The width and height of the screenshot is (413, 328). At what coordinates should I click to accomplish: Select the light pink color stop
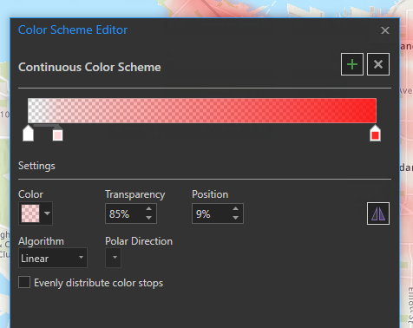coord(57,134)
